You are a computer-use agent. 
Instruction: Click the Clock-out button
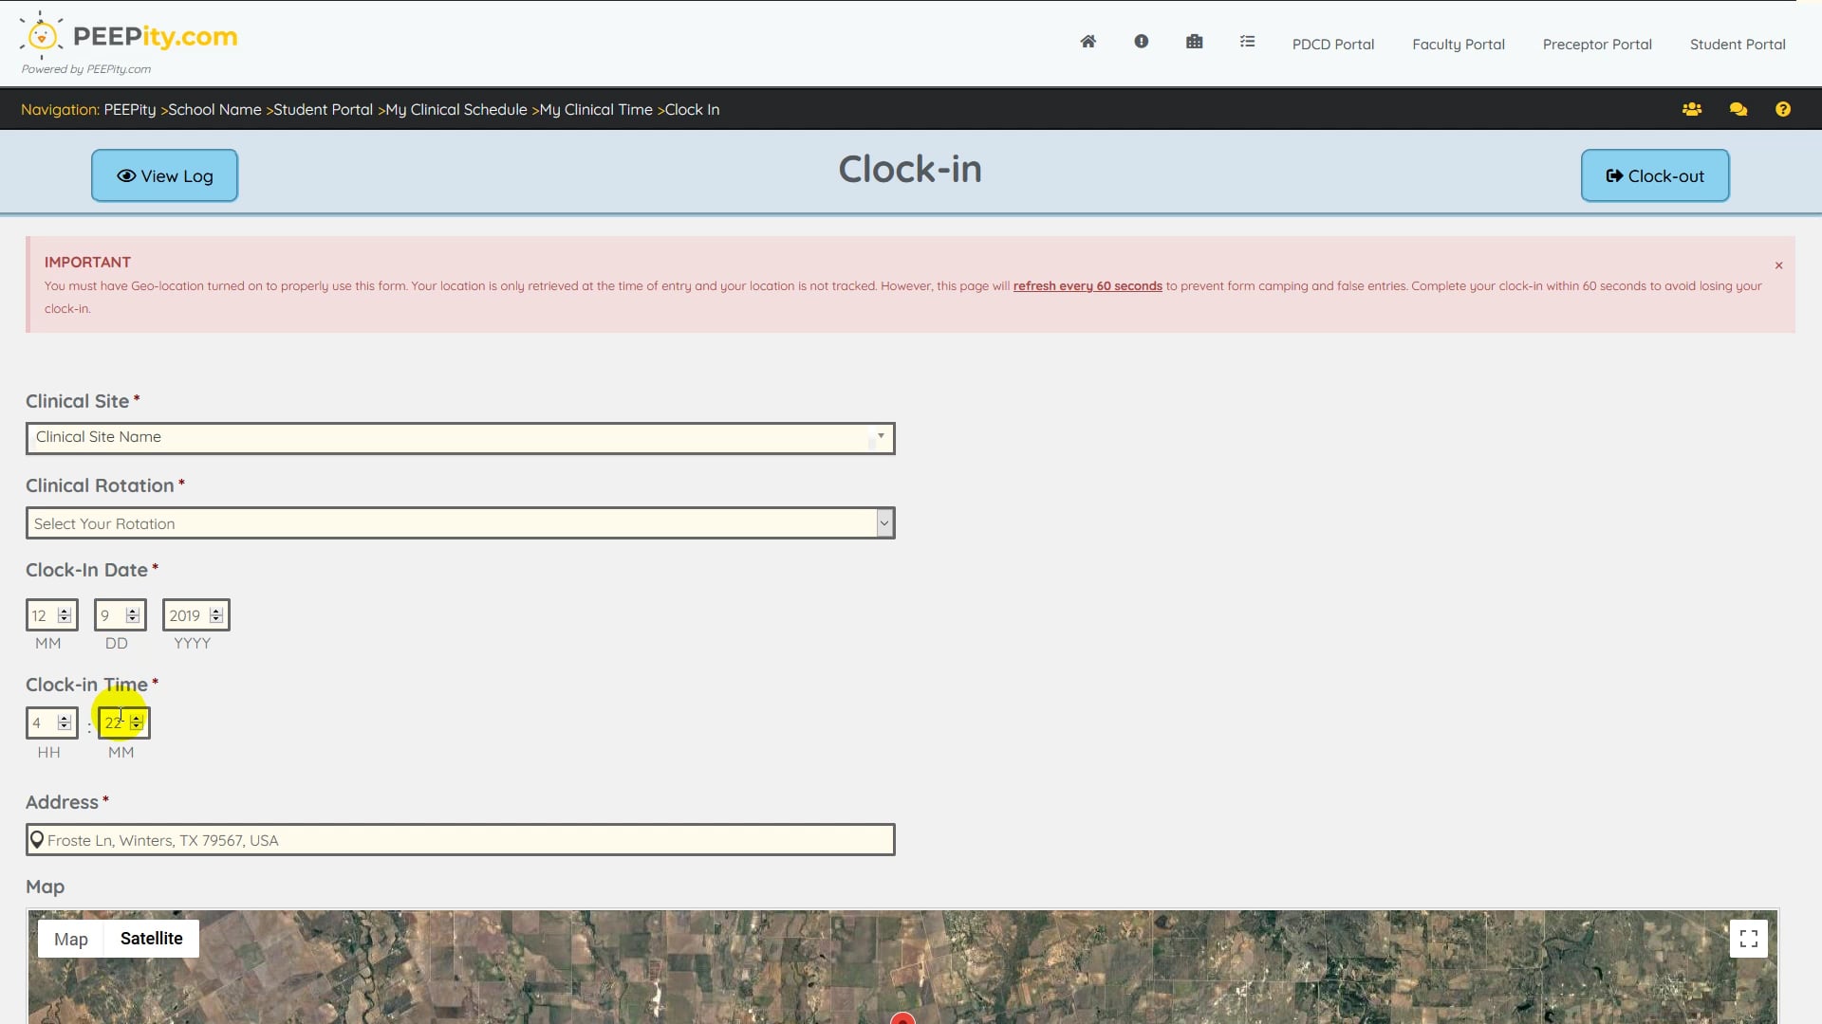tap(1654, 175)
